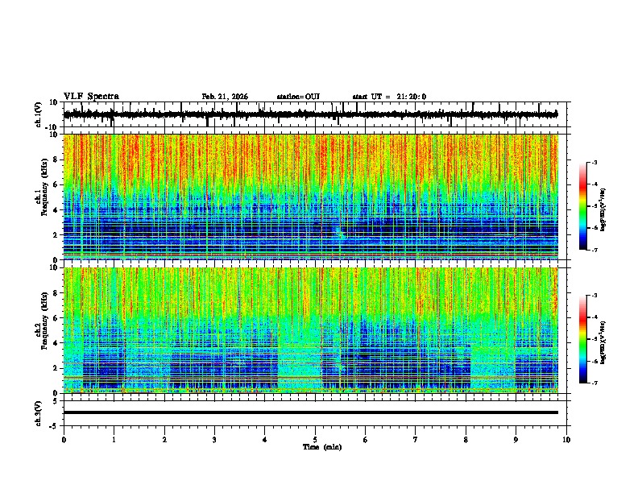The image size is (638, 493).
Task: Click the ch.2 frequency spectrogram panel
Action: (310, 330)
